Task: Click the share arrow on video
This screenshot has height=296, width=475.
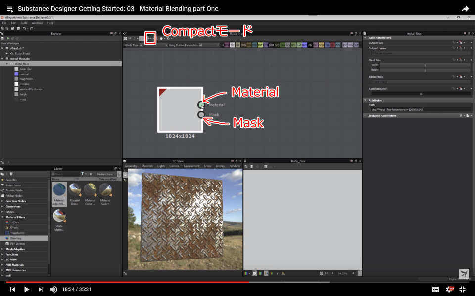Action: (x=465, y=9)
